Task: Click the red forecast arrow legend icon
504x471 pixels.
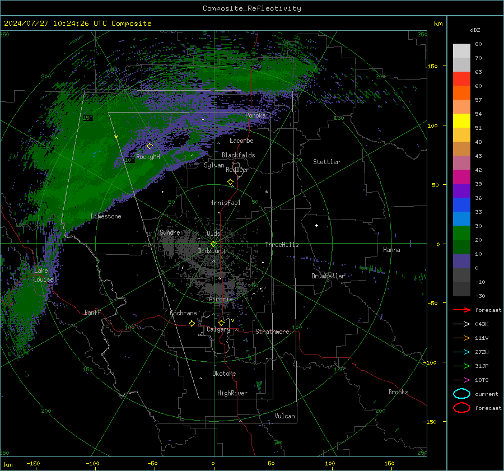Action: 461,310
